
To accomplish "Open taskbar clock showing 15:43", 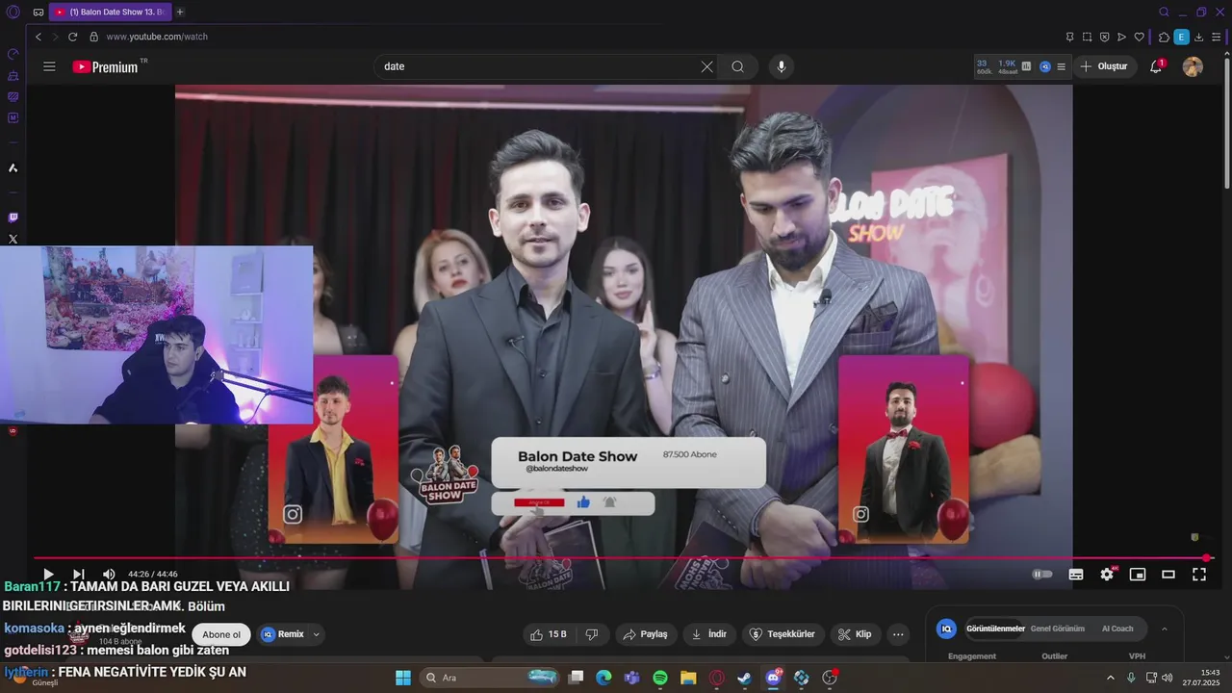I will [1201, 678].
